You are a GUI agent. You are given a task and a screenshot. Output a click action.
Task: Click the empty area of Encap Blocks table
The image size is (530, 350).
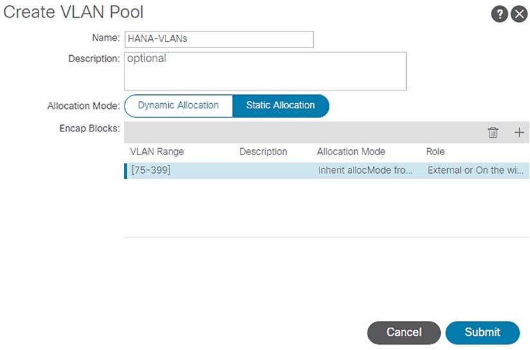point(326,208)
